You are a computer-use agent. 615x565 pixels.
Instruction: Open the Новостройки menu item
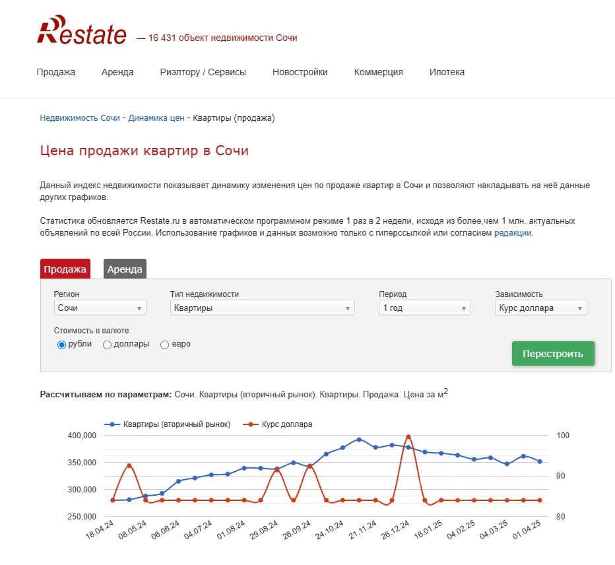pyautogui.click(x=300, y=72)
